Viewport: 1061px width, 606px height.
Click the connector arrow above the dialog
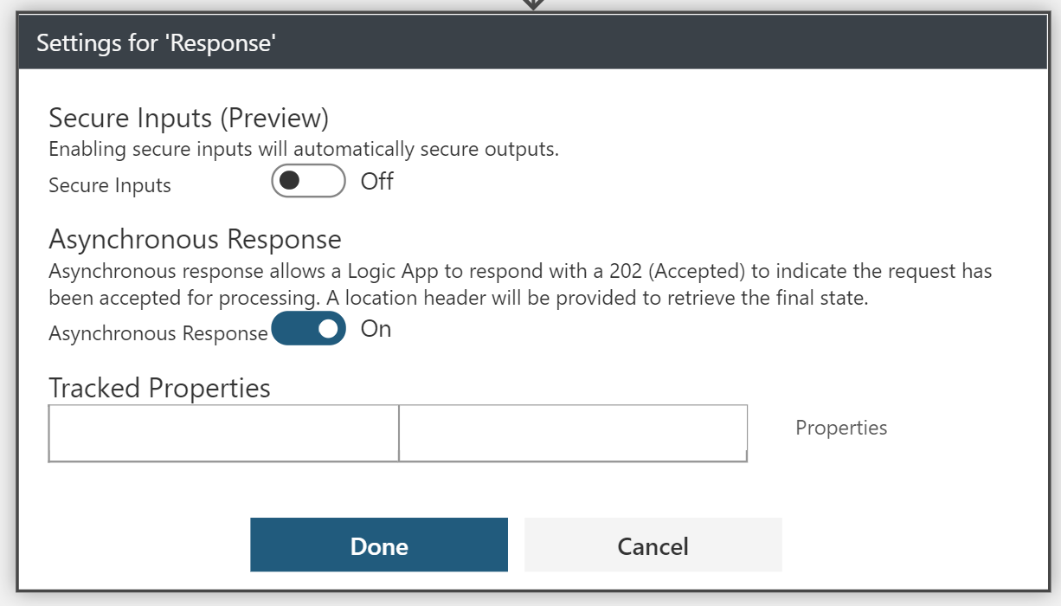tap(533, 4)
